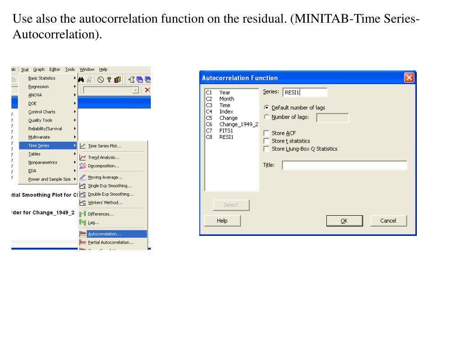Expand the Regression submenu
This screenshot has height=351, width=468.
point(48,86)
